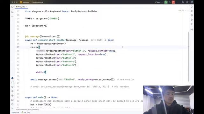Click line number 46 in the gutter
This screenshot has width=204, height=114.
[18, 79]
